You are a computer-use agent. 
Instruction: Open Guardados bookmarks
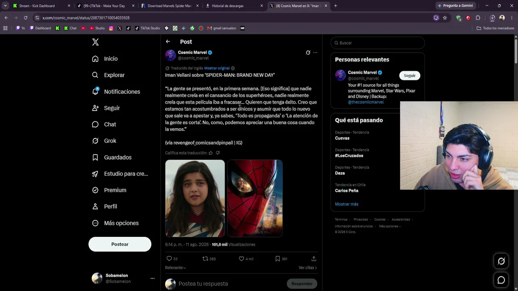tap(112, 157)
